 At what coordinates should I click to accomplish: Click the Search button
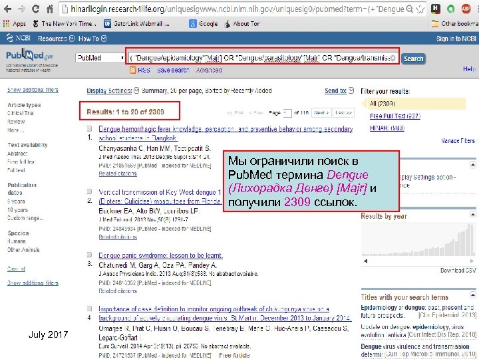point(413,59)
